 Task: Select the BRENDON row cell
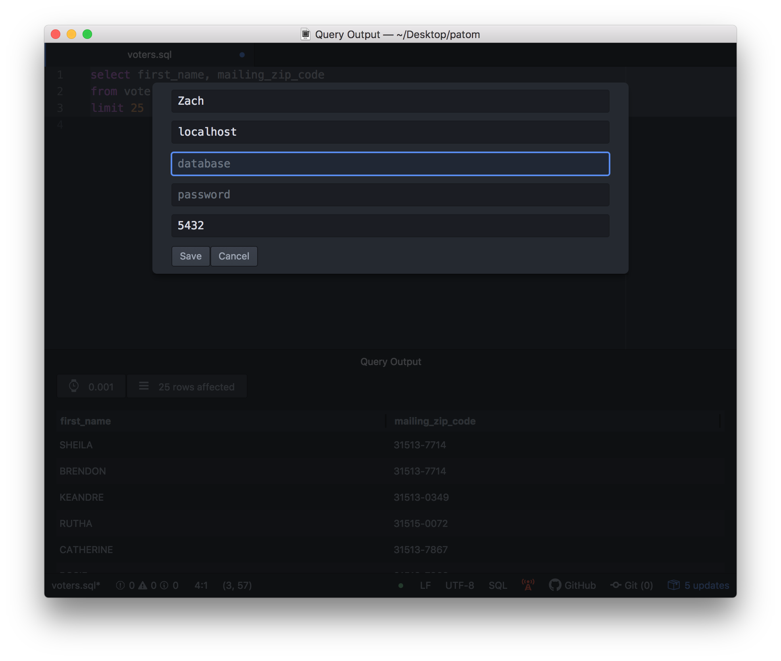83,471
